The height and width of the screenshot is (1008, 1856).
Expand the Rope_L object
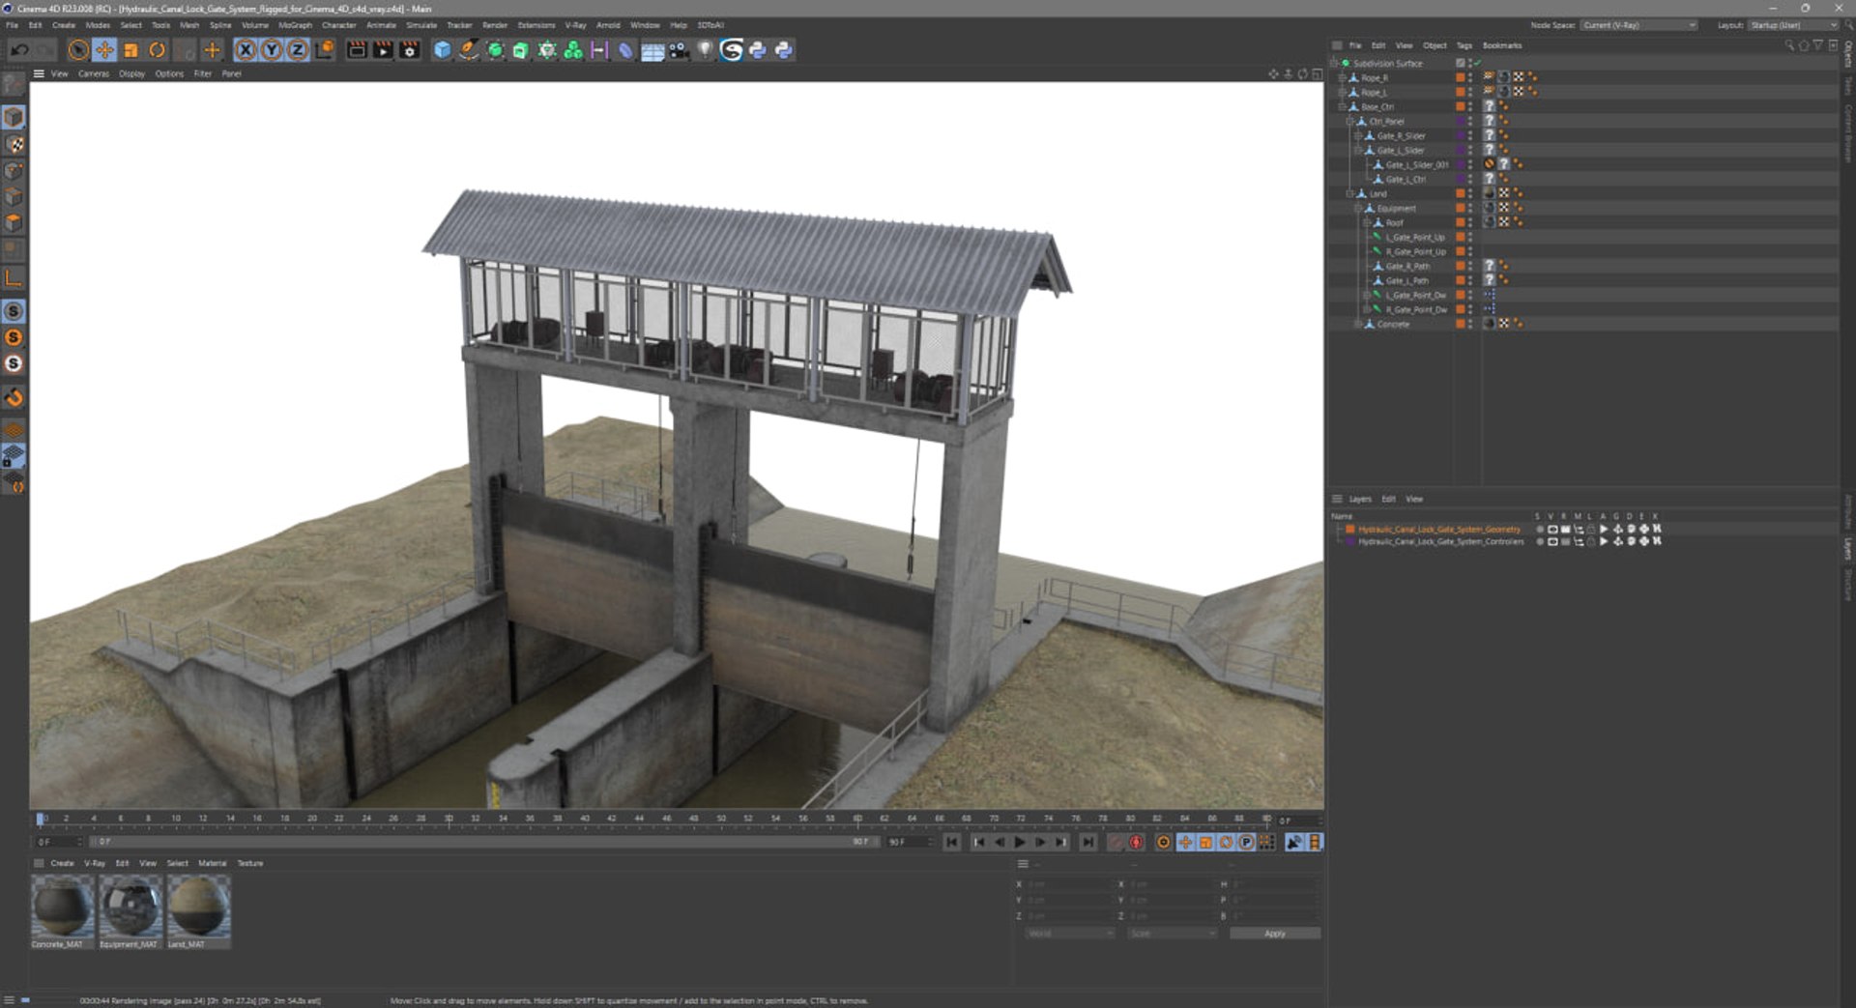pos(1342,92)
